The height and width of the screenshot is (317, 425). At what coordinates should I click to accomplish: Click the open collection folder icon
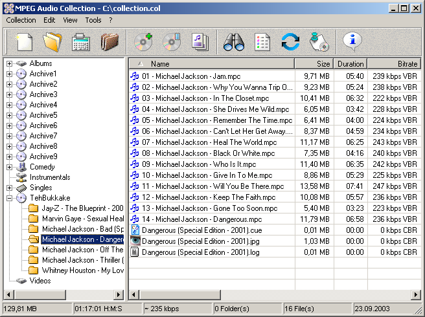coord(52,42)
